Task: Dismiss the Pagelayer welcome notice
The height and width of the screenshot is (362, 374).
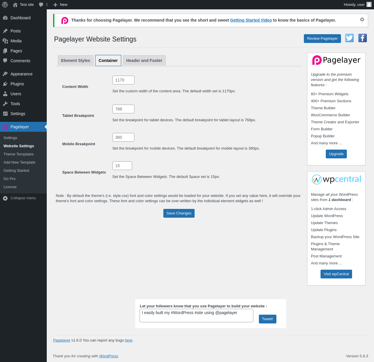Action: 362,19
